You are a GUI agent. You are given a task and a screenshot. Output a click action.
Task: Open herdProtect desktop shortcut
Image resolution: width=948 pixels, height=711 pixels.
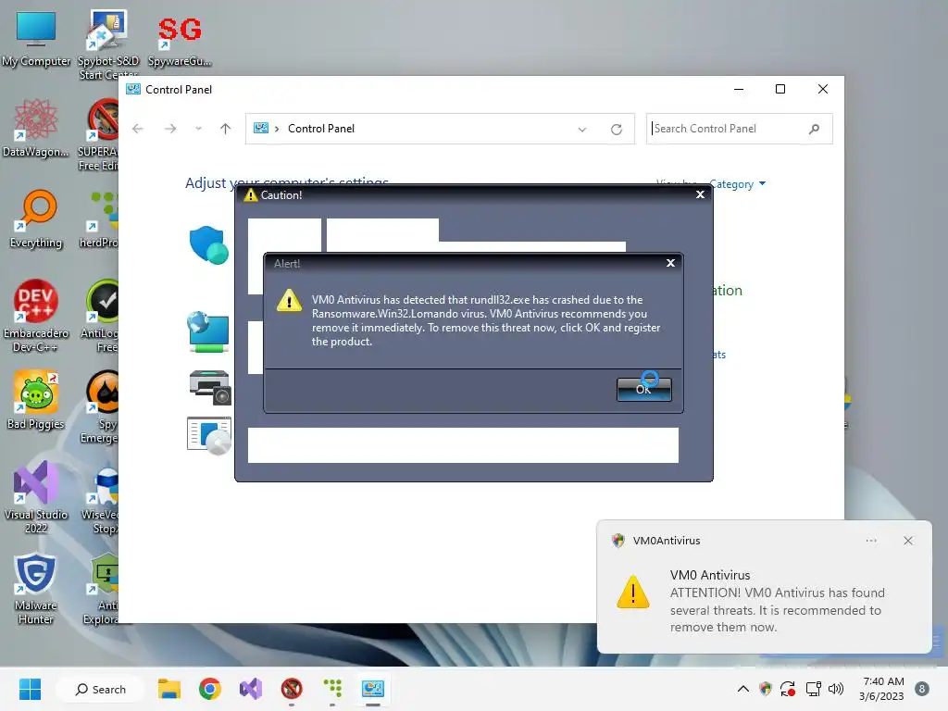coord(99,219)
